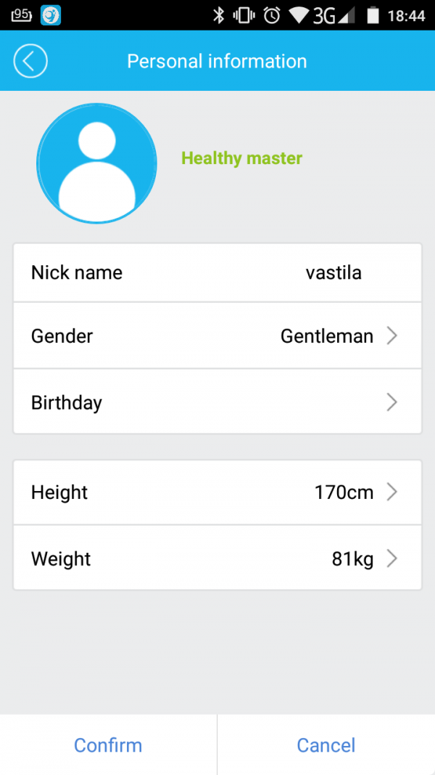The image size is (435, 775).
Task: Tap the 'Healthy master' title label
Action: [241, 158]
